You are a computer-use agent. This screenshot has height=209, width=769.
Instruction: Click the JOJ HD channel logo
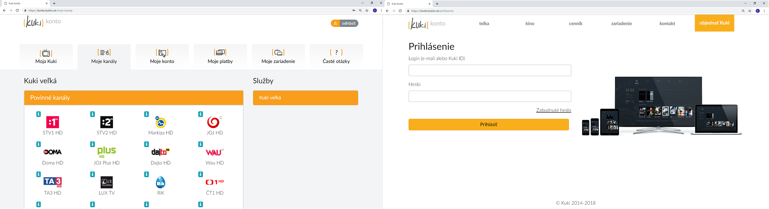[x=215, y=122]
